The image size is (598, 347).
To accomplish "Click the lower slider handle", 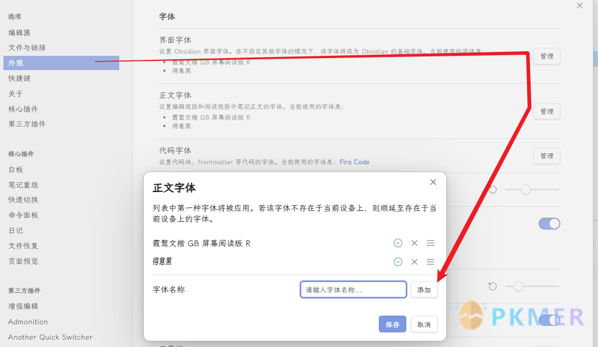I will pos(518,286).
